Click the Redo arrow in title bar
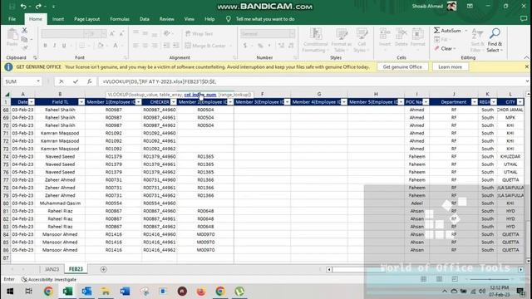The image size is (532, 299). tap(38, 7)
